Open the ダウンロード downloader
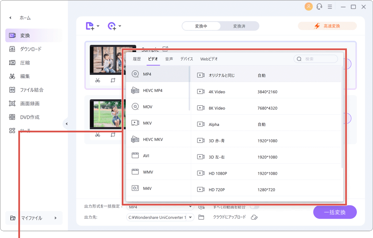Image resolution: width=373 pixels, height=238 pixels. [34, 49]
